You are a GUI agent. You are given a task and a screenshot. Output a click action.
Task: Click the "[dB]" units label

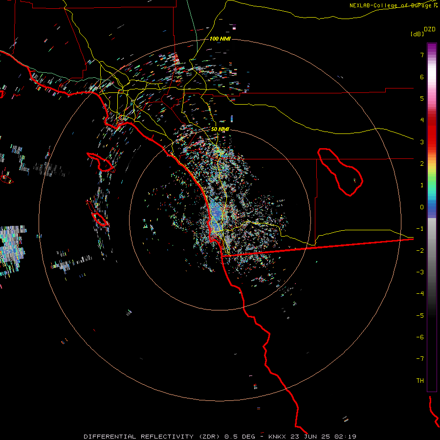pos(417,34)
